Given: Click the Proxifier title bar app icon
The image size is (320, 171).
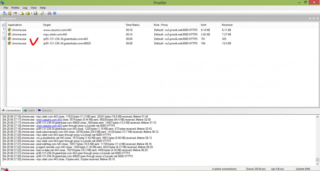Looking at the screenshot, I should click(2, 3).
